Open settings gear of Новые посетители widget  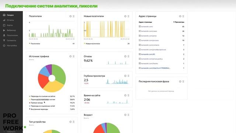coord(125,16)
